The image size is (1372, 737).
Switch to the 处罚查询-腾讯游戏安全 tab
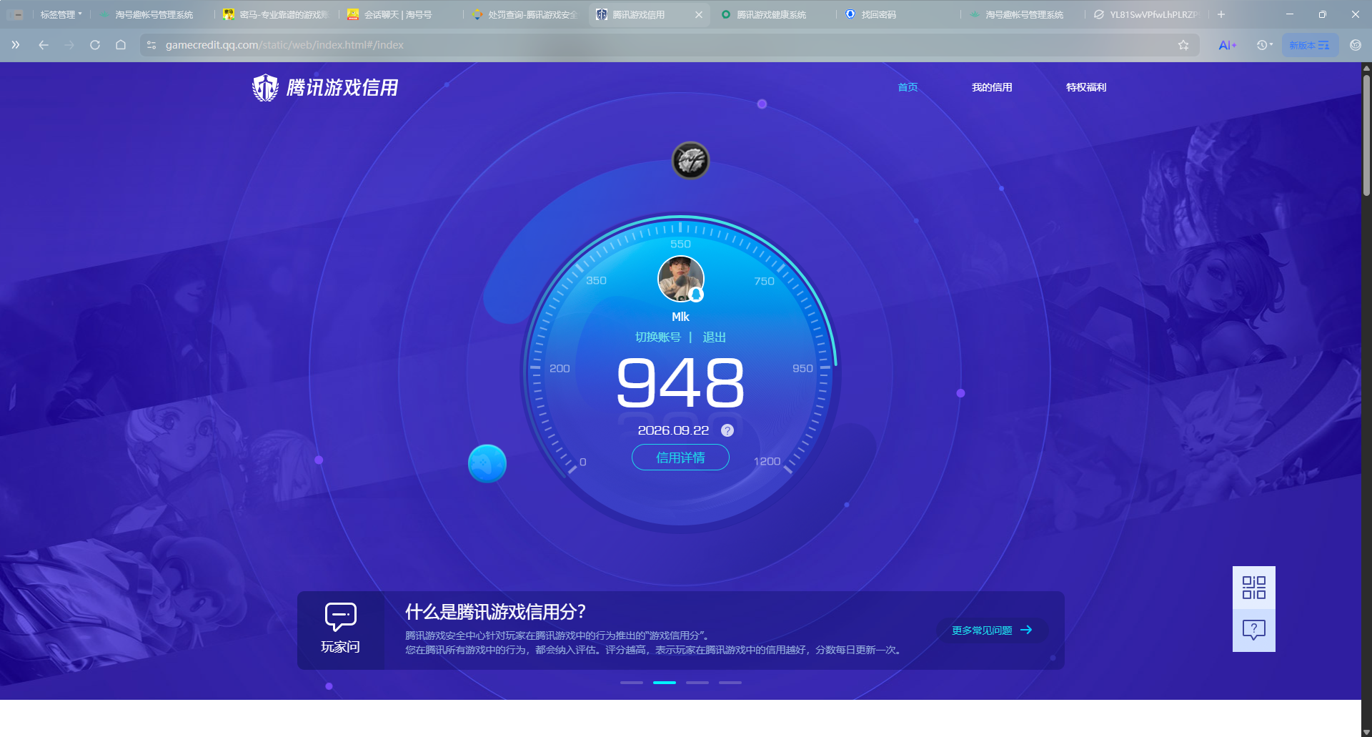click(525, 14)
